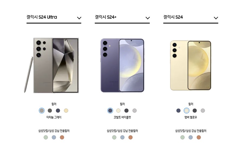Select the cobalt violet swatch for S24+
Image resolution: width=228 pixels, height=146 pixels.
pyautogui.click(x=110, y=111)
